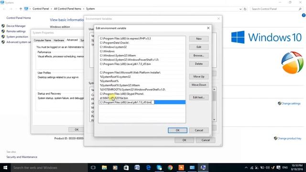Open Microsoft Edge from the taskbar

[x=149, y=168]
